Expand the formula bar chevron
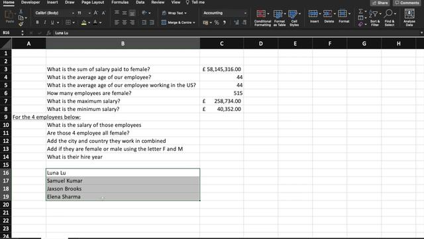The image size is (424, 239). point(421,33)
